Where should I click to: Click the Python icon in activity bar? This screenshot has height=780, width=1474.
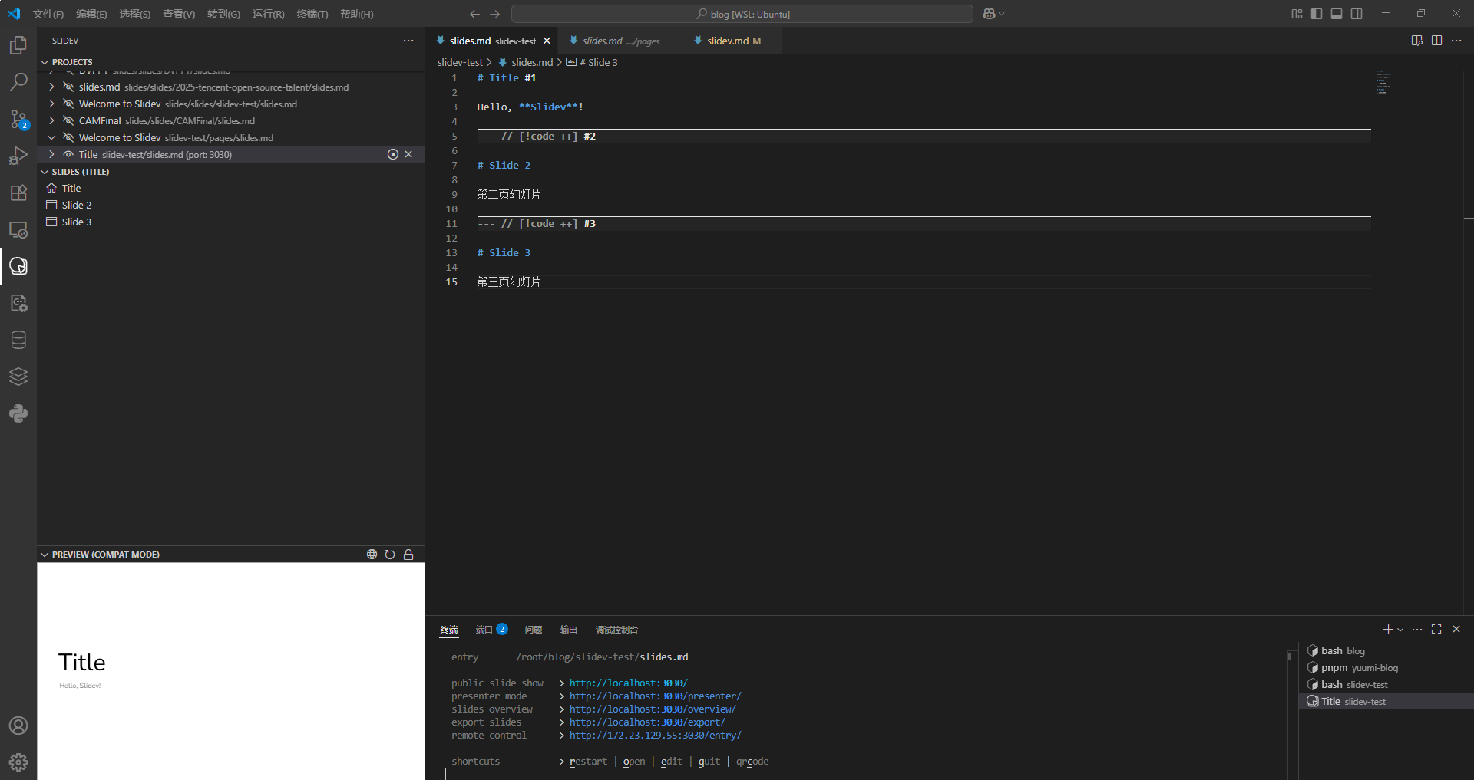coord(18,413)
